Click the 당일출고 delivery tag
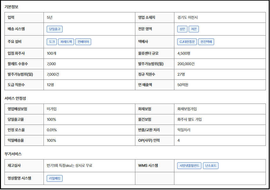The height and width of the screenshot is (190, 270). point(55,29)
